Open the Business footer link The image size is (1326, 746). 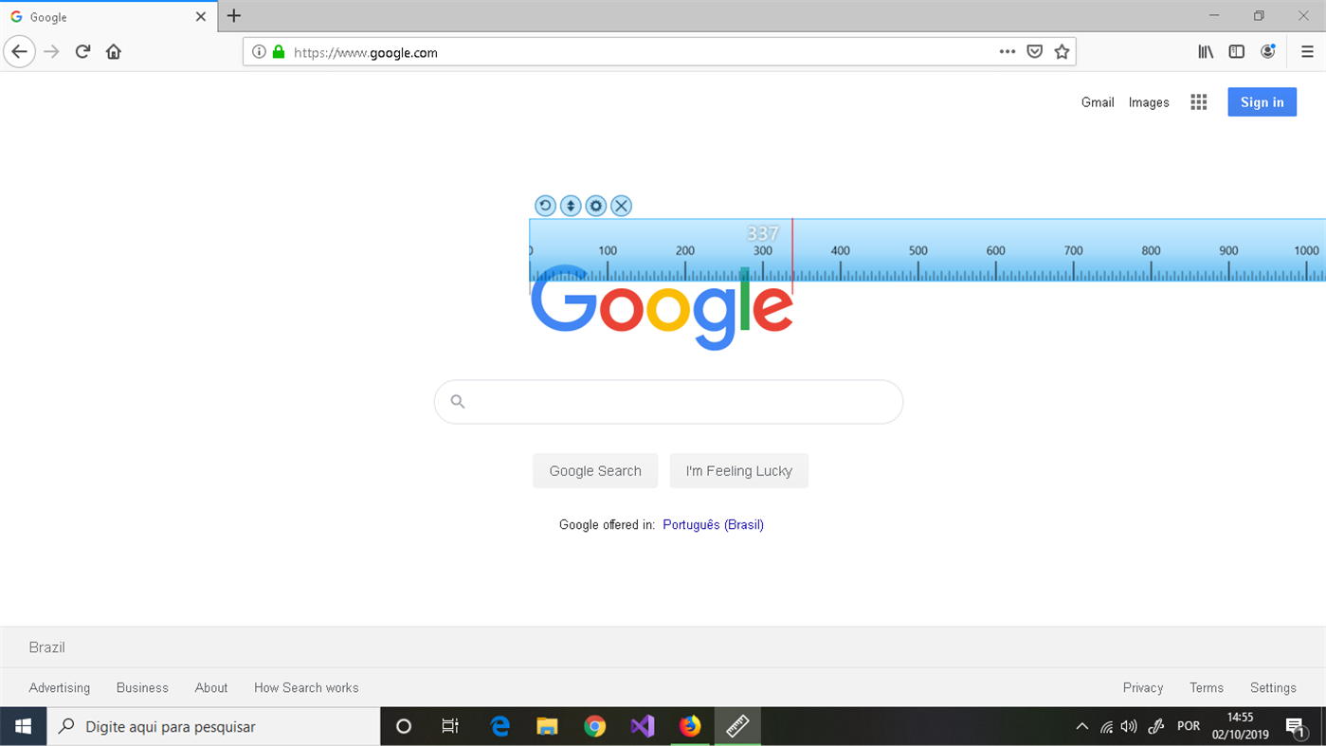tap(142, 688)
